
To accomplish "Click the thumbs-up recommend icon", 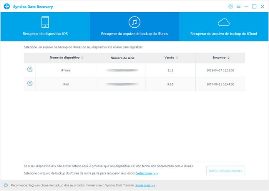I will (x=6, y=185).
